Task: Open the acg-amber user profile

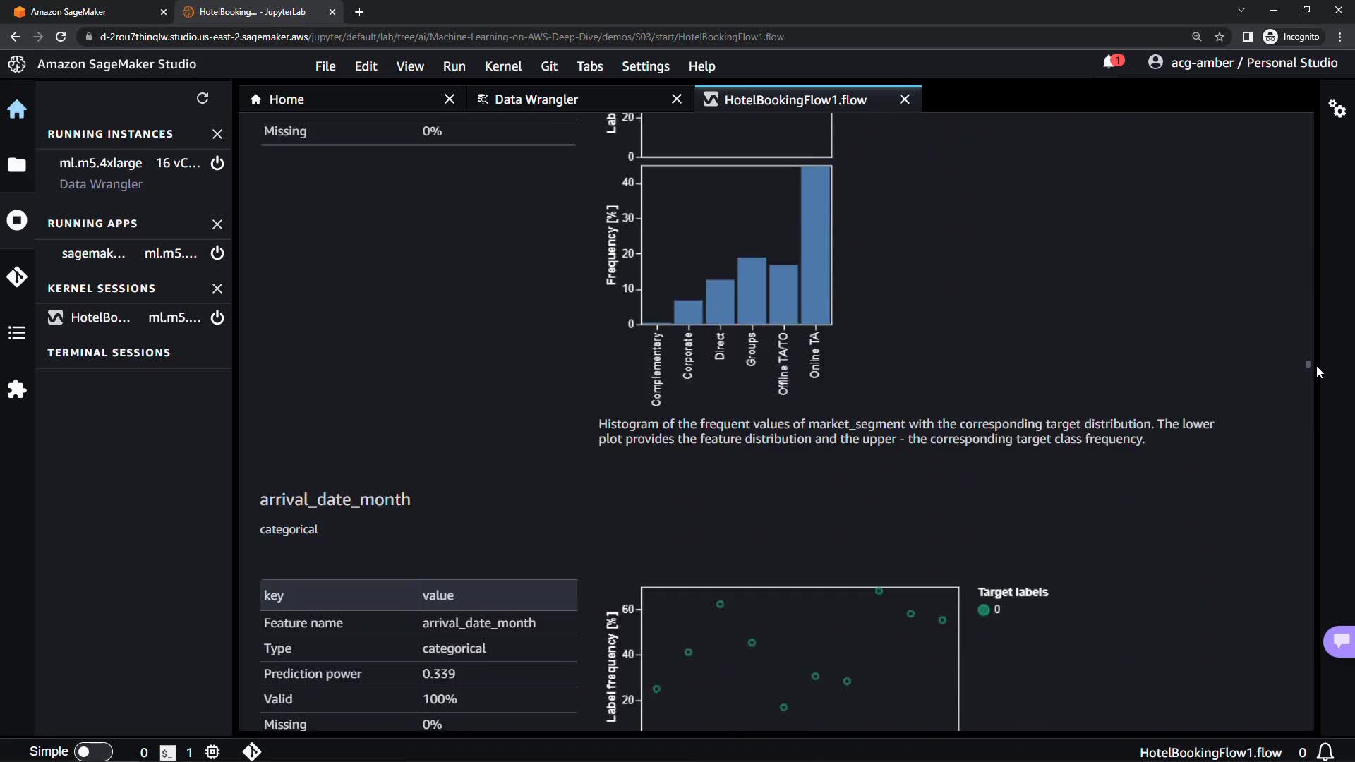Action: coord(1242,63)
